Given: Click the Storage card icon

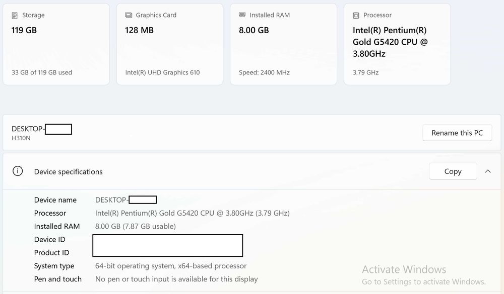Looking at the screenshot, I should (x=15, y=16).
